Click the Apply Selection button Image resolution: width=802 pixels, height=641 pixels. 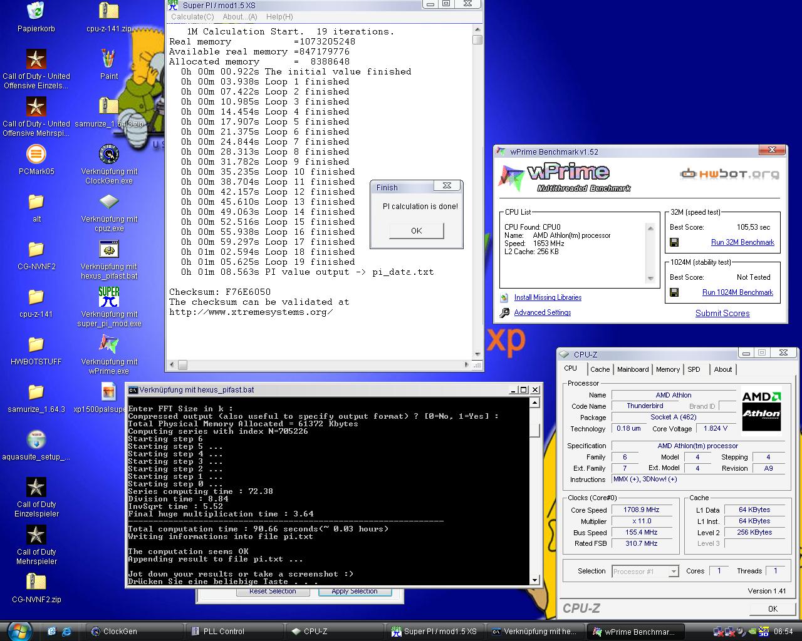[x=355, y=591]
